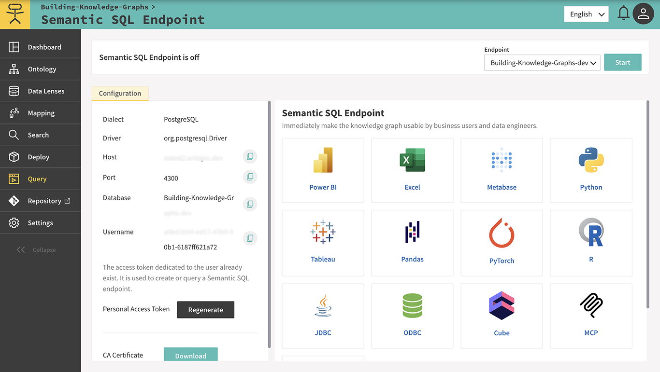Go to Data Lenses in sidebar
660x372 pixels.
(40, 91)
